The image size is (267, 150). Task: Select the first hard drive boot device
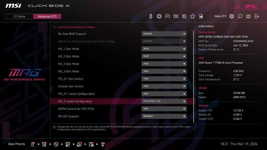tap(44, 144)
